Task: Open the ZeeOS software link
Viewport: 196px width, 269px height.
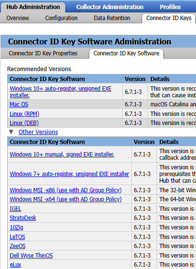Action: [x=18, y=246]
